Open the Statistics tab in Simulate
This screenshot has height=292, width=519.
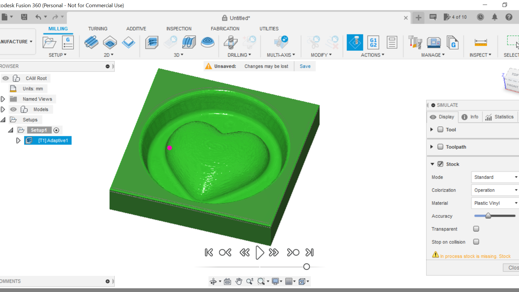pyautogui.click(x=500, y=117)
